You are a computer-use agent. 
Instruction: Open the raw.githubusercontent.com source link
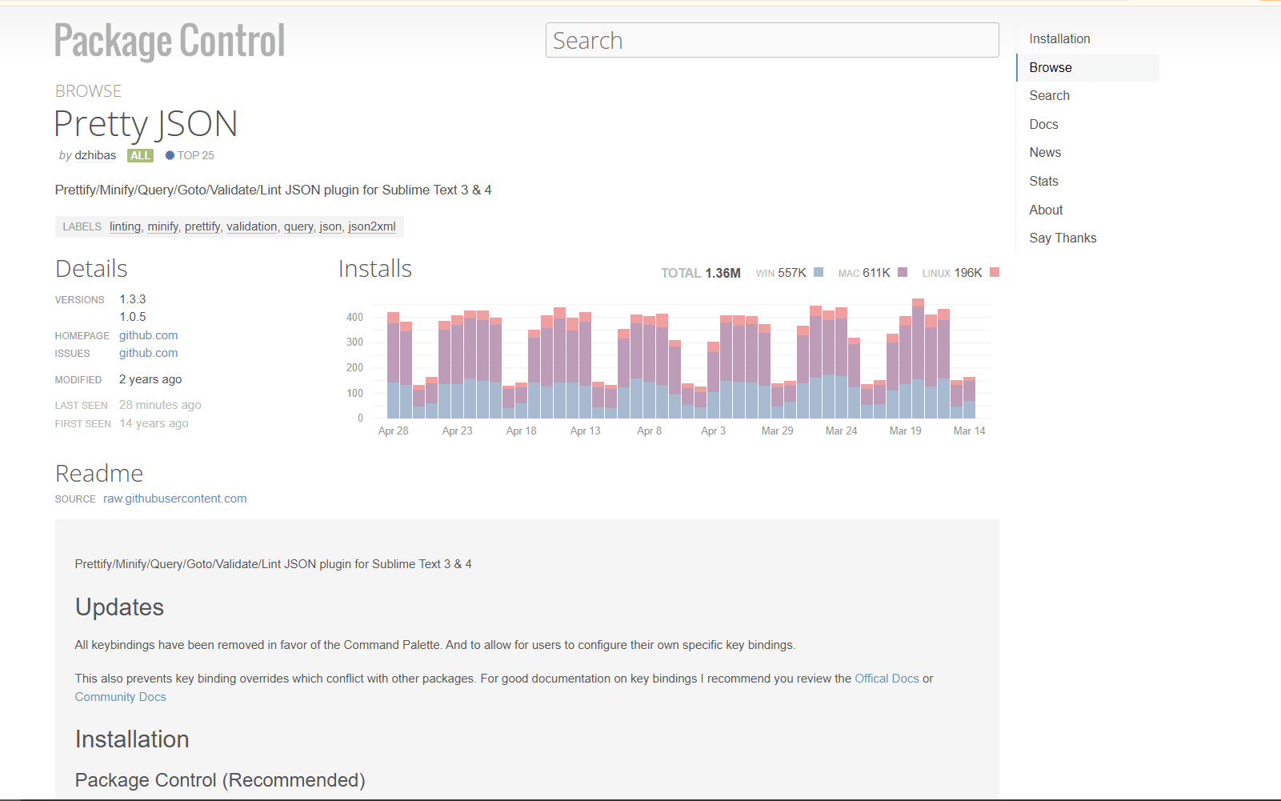click(x=174, y=499)
